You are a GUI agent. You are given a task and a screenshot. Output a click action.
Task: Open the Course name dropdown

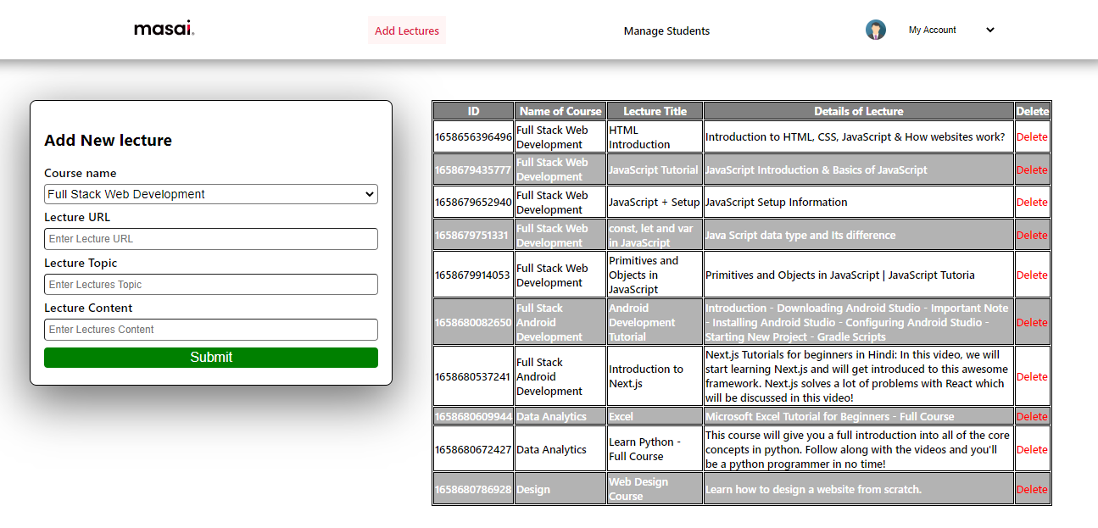pos(211,194)
